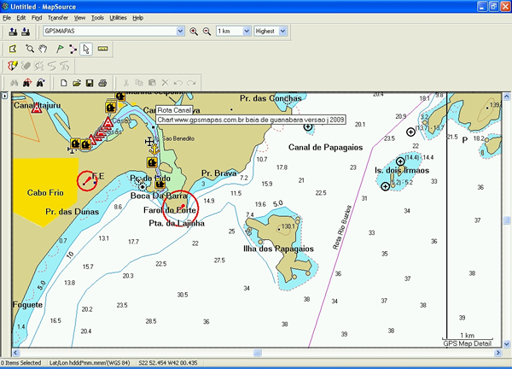The width and height of the screenshot is (512, 369).
Task: Open the Transfer menu
Action: pyautogui.click(x=58, y=17)
